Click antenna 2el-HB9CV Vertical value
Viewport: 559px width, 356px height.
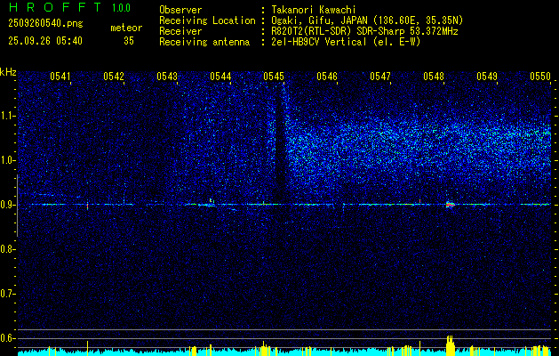click(346, 42)
